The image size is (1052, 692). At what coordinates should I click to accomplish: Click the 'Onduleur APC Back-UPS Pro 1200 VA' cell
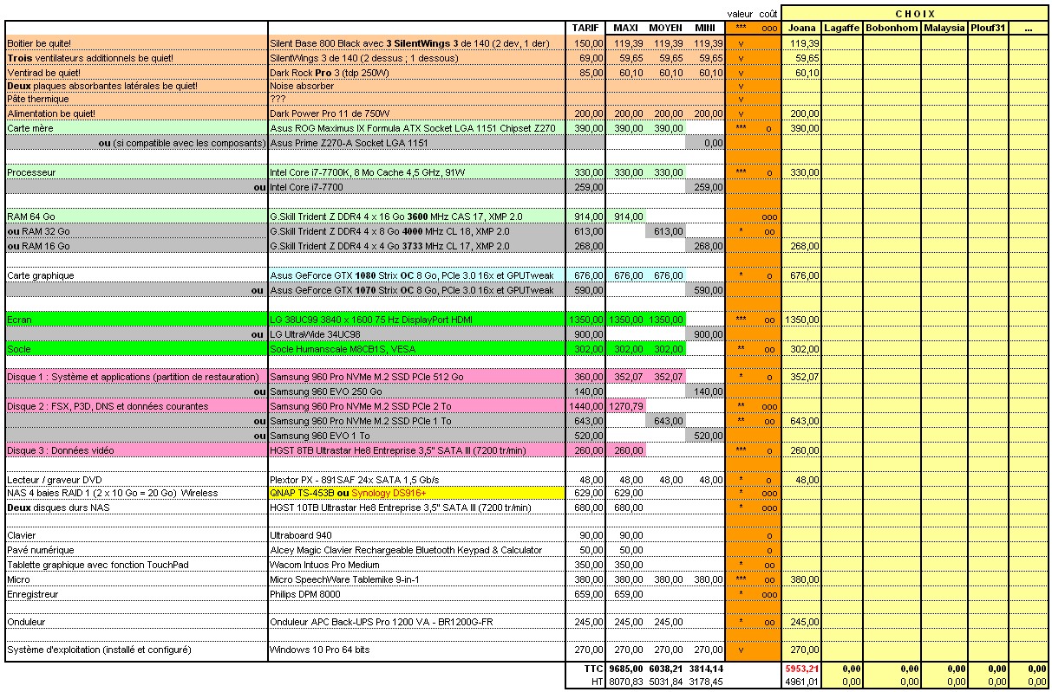coord(416,622)
